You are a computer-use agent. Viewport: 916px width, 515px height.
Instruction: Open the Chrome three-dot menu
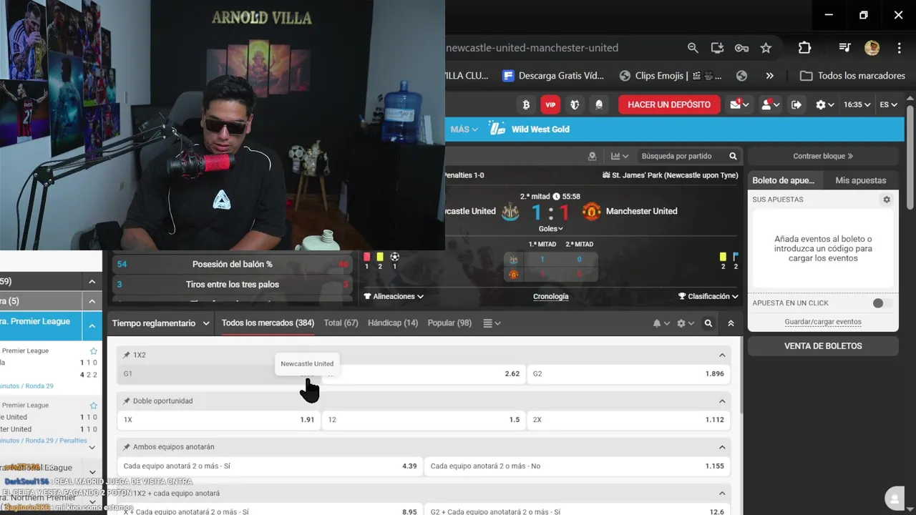[x=899, y=48]
